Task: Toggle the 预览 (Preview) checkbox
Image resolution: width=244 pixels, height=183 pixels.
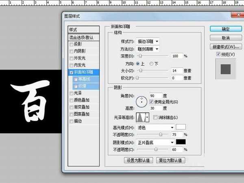Action: (x=218, y=54)
